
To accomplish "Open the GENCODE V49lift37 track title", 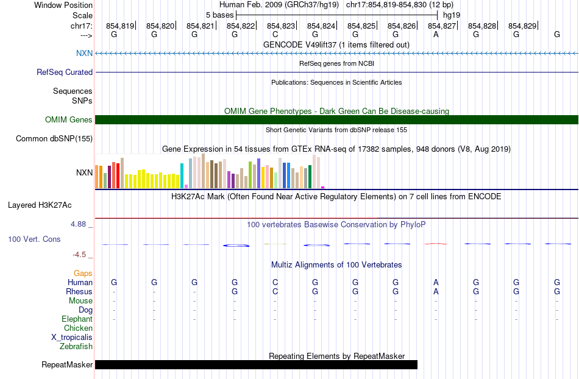I will (x=336, y=44).
